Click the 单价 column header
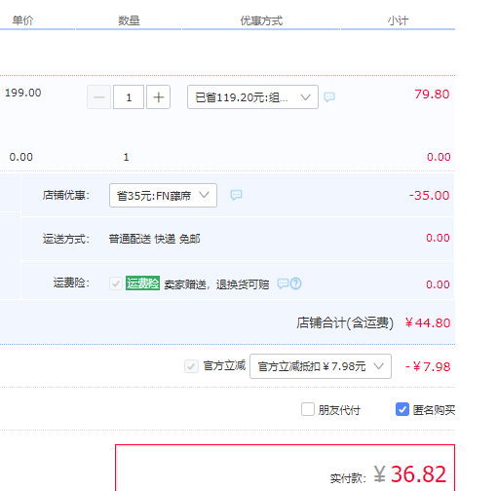The width and height of the screenshot is (497, 491). pyautogui.click(x=22, y=20)
